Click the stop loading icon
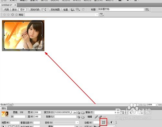Image resolution: width=162 pixels, height=127 pixels. [x=13, y=15]
